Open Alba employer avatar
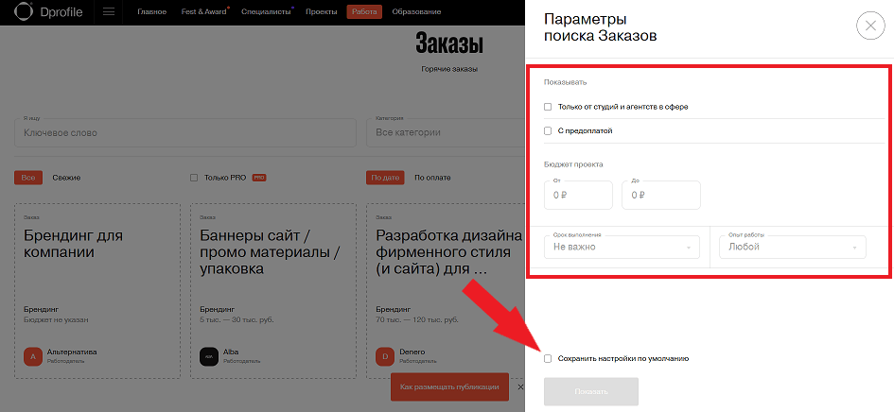The width and height of the screenshot is (894, 412). [x=209, y=356]
